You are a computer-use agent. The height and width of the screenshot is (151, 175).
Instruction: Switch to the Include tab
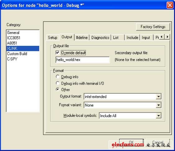[132, 37]
